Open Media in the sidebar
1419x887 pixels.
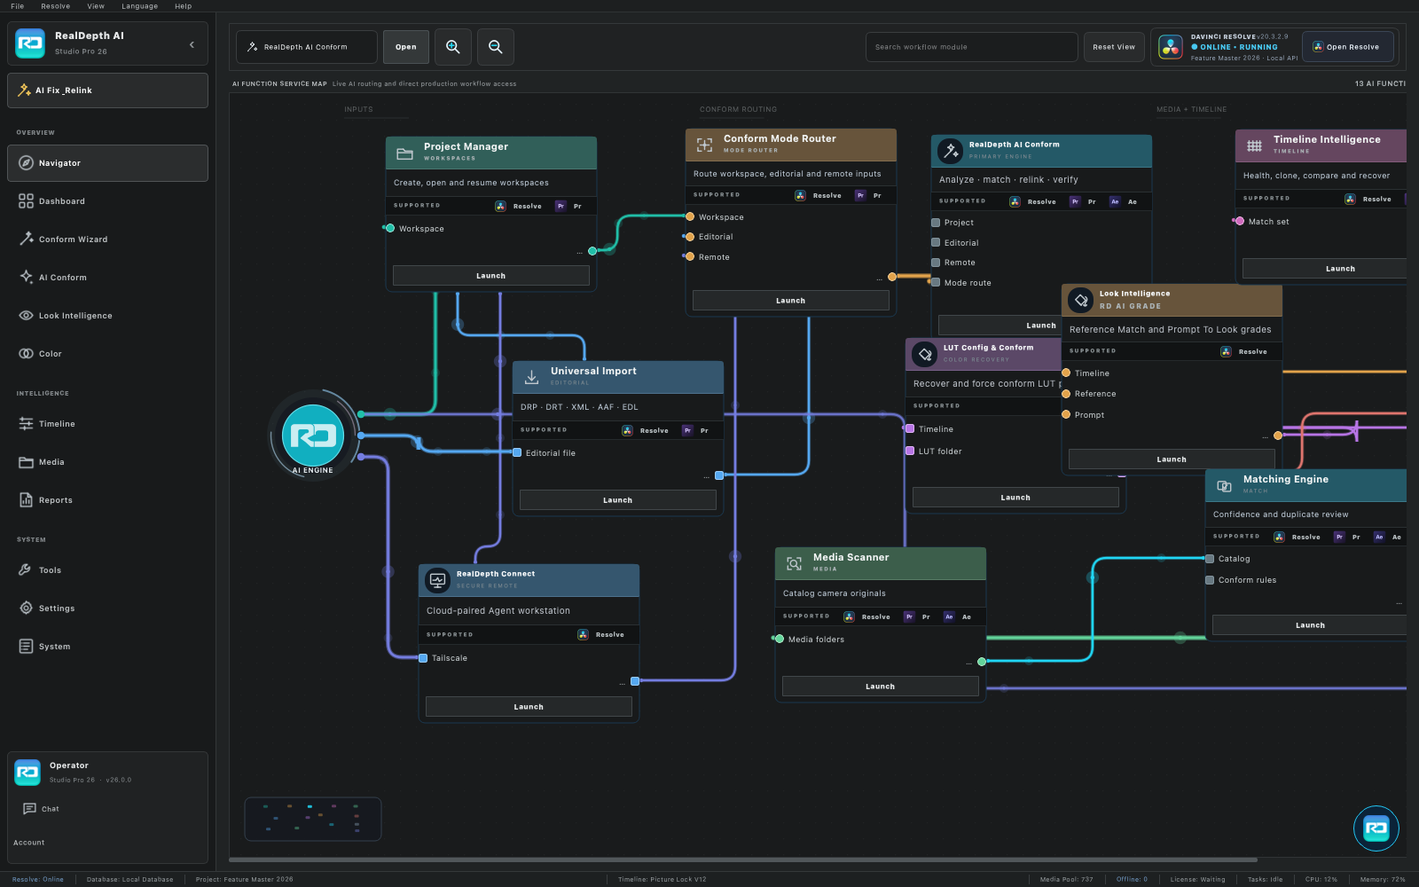pyautogui.click(x=108, y=462)
